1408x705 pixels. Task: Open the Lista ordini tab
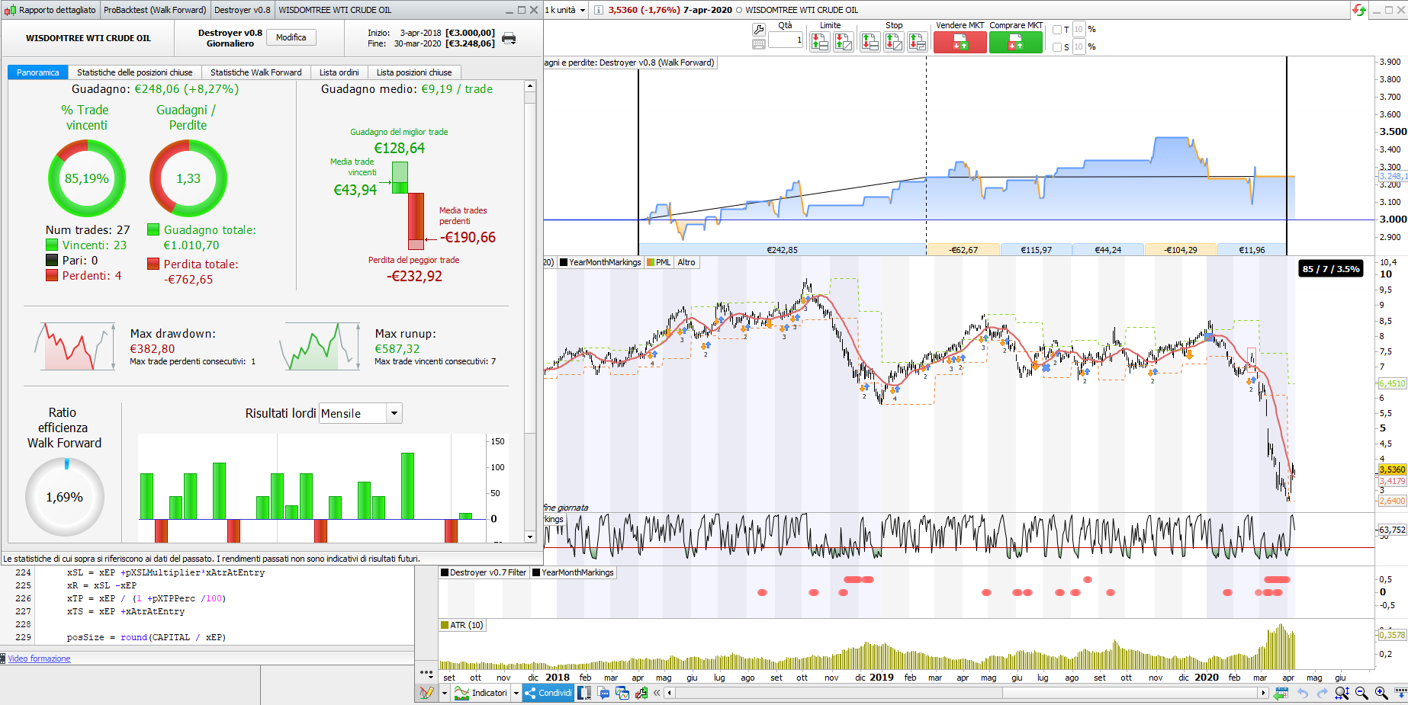pos(339,72)
